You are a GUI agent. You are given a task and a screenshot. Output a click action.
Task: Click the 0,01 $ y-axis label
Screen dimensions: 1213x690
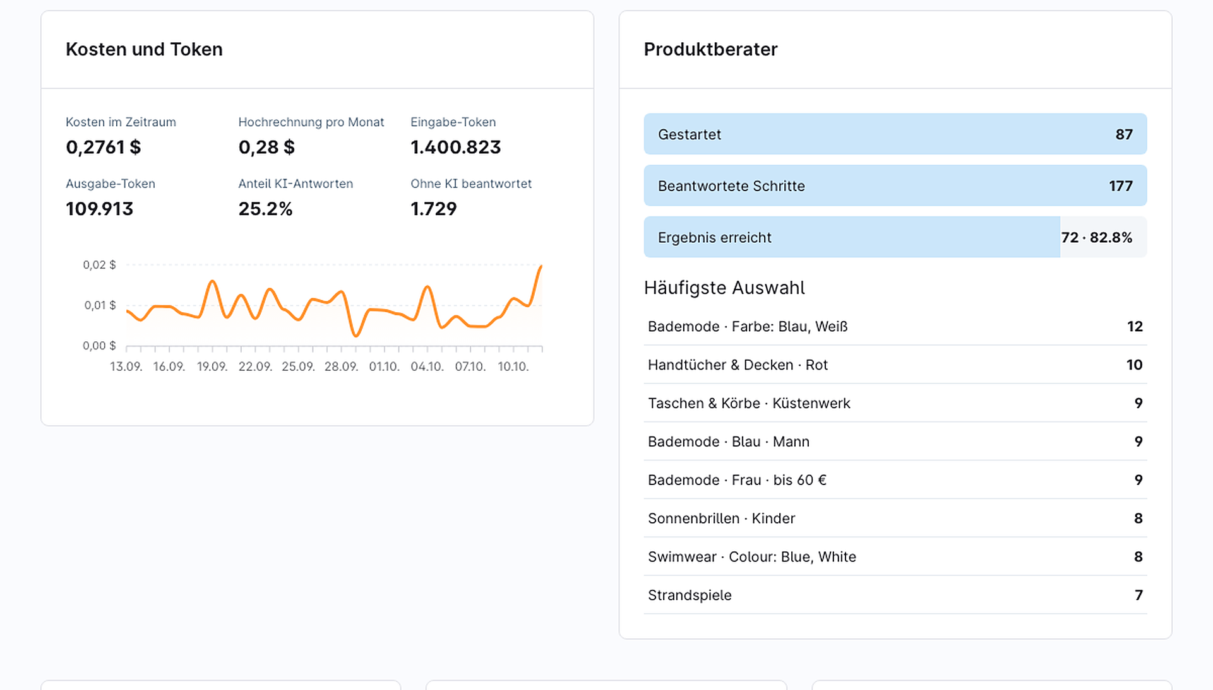point(100,305)
